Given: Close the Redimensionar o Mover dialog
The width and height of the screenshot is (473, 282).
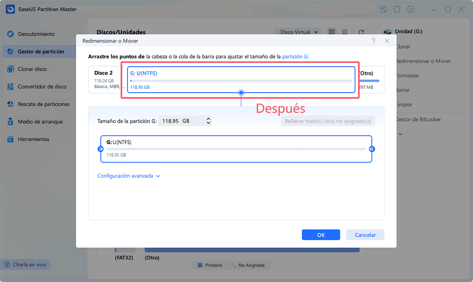Looking at the screenshot, I should click(387, 41).
